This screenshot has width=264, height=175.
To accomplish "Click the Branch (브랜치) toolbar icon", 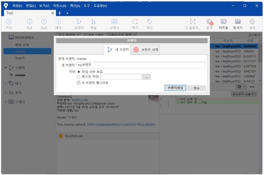I will [x=79, y=22].
